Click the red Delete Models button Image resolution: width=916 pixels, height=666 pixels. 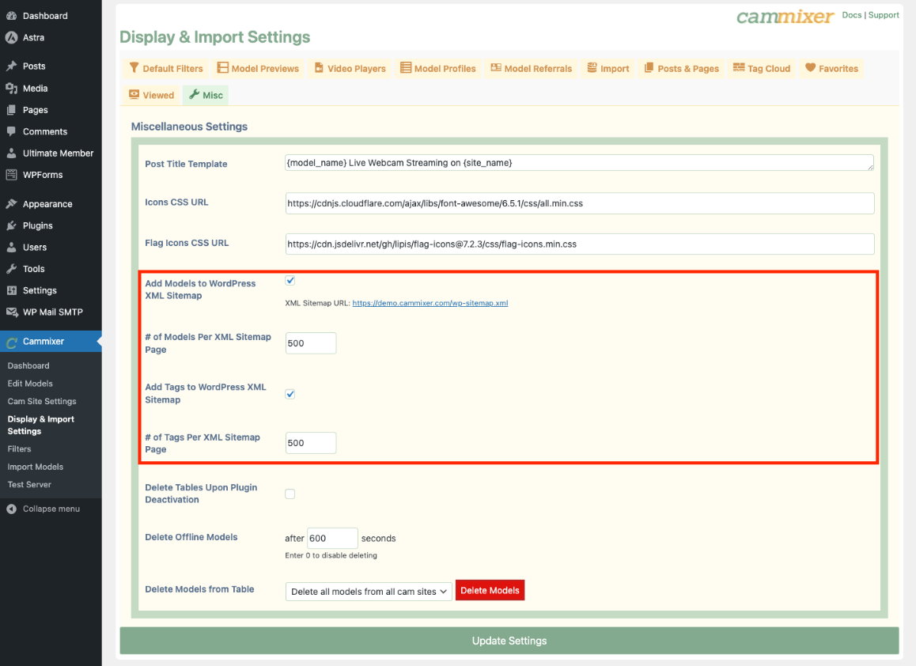click(490, 591)
